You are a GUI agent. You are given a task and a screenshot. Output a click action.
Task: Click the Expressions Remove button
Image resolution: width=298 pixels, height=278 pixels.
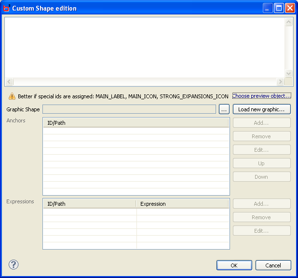[x=262, y=217]
